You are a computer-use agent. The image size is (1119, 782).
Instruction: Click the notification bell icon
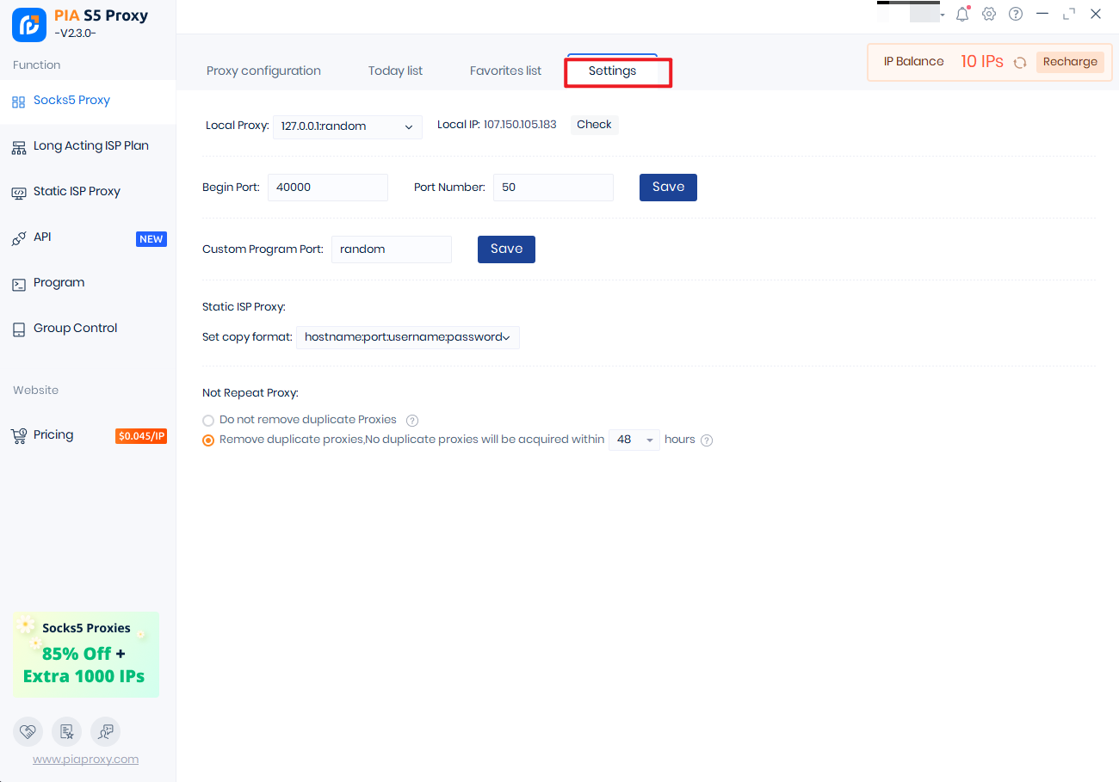tap(962, 14)
